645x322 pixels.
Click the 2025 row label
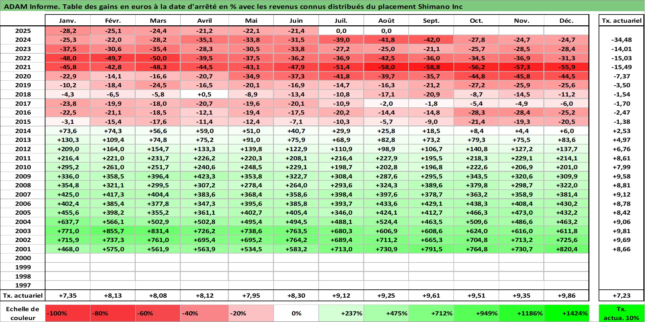point(23,31)
